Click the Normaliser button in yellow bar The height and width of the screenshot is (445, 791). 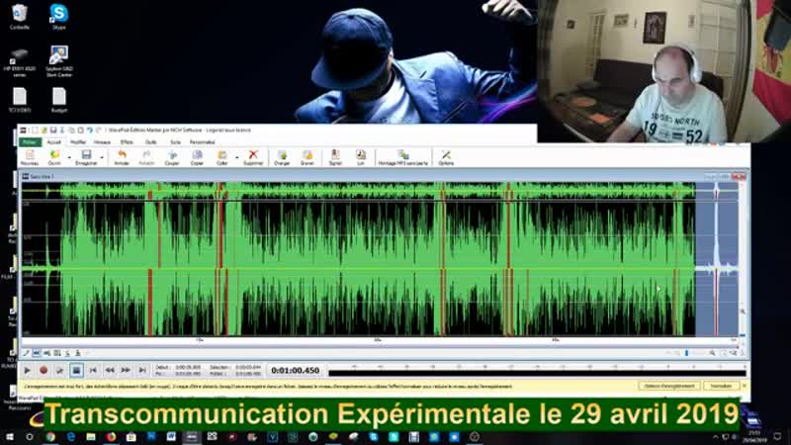(721, 386)
